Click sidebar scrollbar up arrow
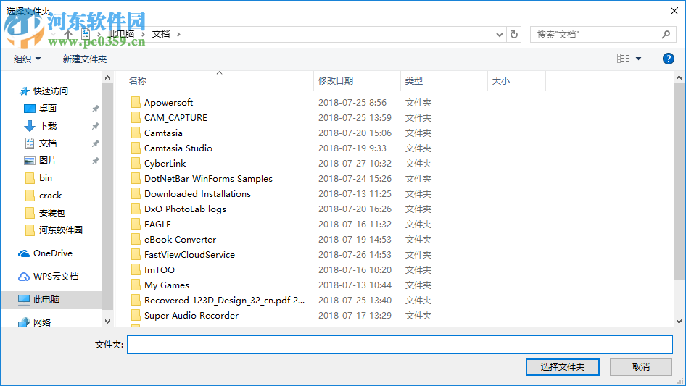686x386 pixels. 107,77
